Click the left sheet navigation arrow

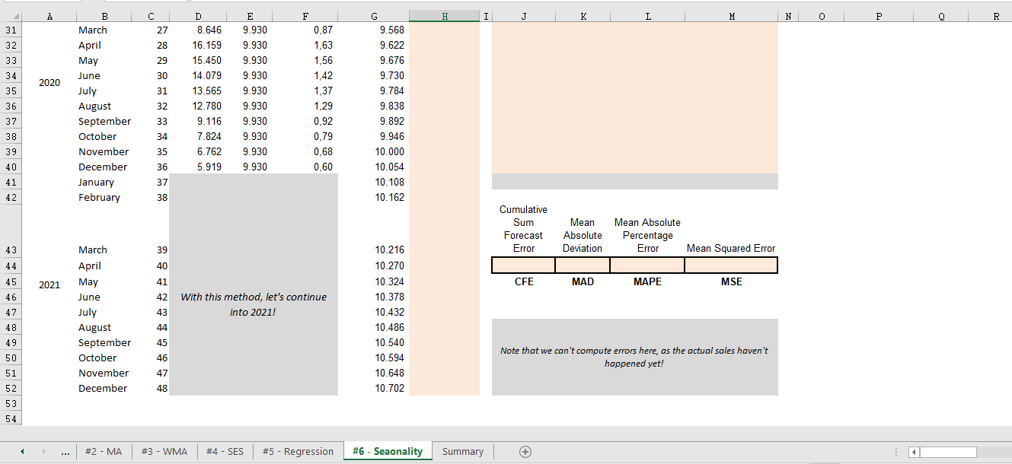[x=21, y=451]
